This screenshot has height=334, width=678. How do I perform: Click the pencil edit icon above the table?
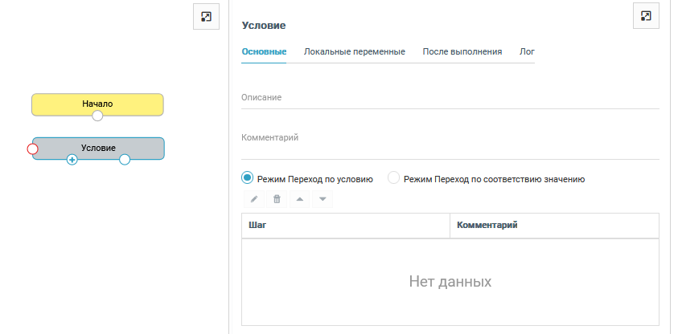point(254,199)
